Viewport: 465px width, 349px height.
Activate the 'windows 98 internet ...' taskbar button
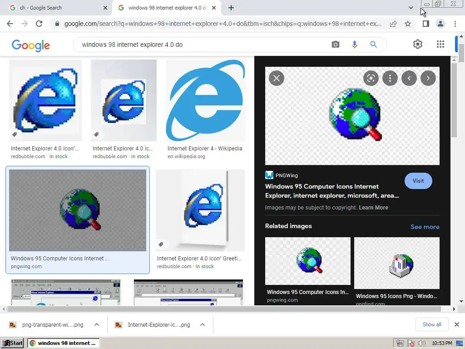click(x=64, y=343)
